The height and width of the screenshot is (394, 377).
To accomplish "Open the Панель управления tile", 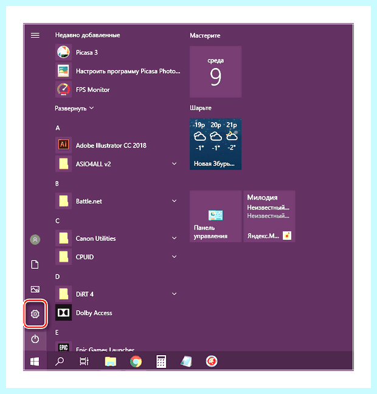I will click(216, 216).
